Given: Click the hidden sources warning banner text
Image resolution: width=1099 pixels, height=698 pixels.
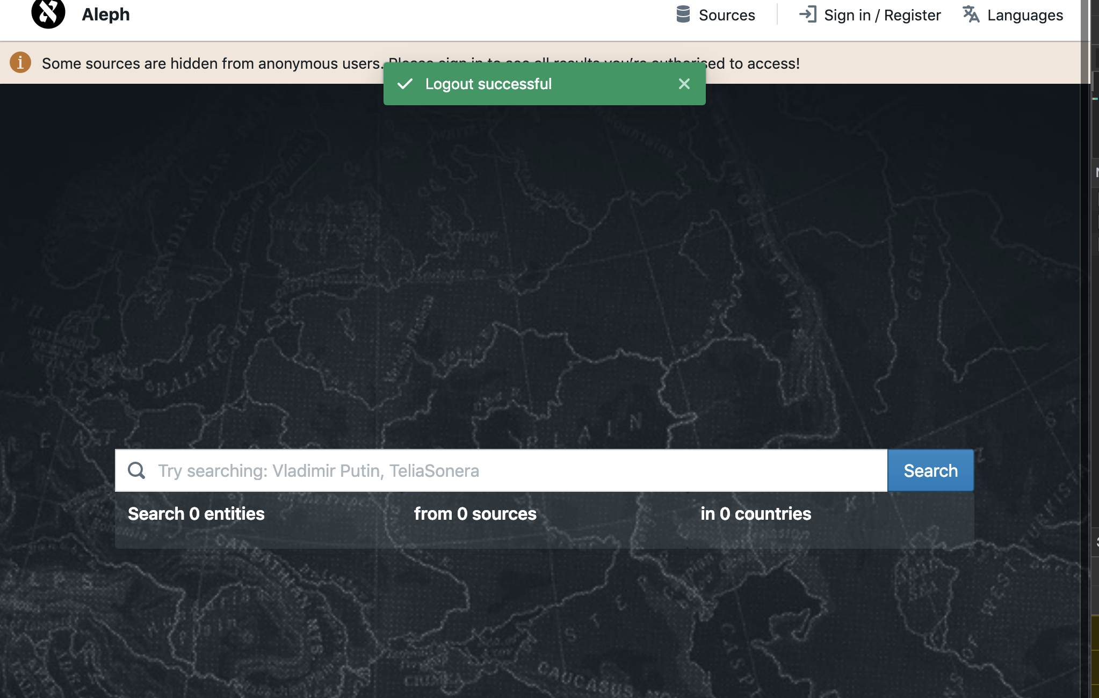Looking at the screenshot, I should [x=212, y=63].
